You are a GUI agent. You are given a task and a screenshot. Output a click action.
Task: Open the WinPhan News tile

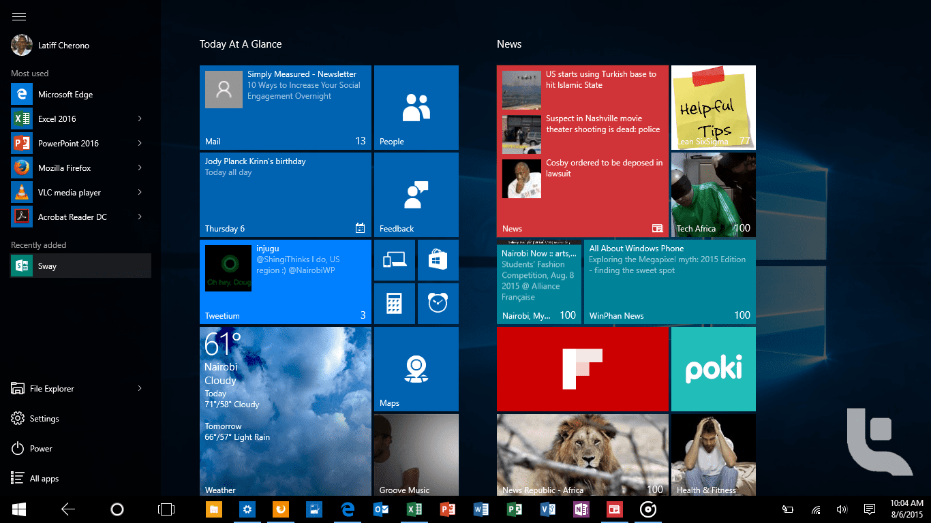pos(670,282)
